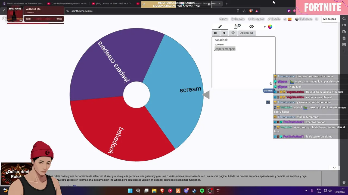Viewport: 348px width, 195px height.
Task: Open the Windows Start menu
Action: [130, 191]
